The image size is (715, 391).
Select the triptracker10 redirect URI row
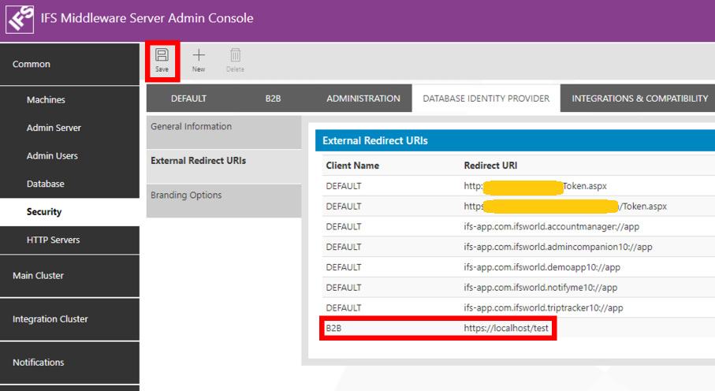[519, 308]
